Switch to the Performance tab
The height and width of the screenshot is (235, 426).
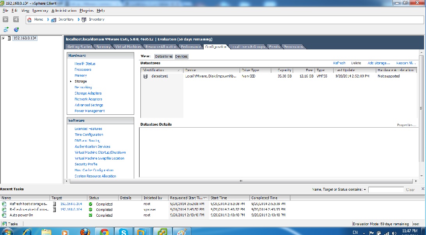tap(191, 47)
